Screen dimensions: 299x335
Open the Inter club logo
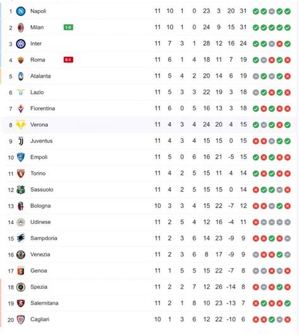tap(21, 44)
